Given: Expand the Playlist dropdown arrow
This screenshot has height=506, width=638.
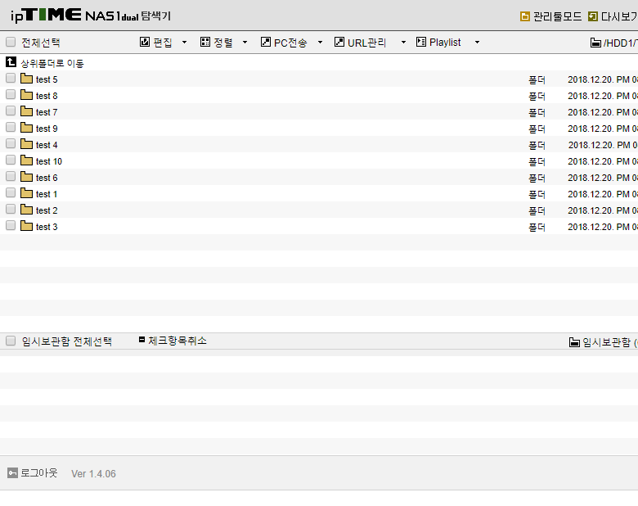Looking at the screenshot, I should click(x=478, y=42).
